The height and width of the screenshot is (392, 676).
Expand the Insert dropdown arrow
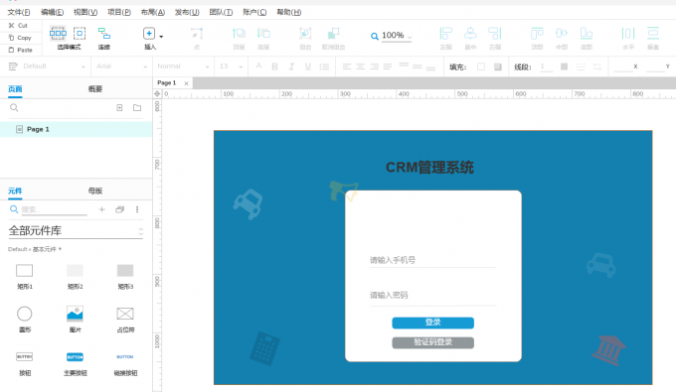[161, 37]
